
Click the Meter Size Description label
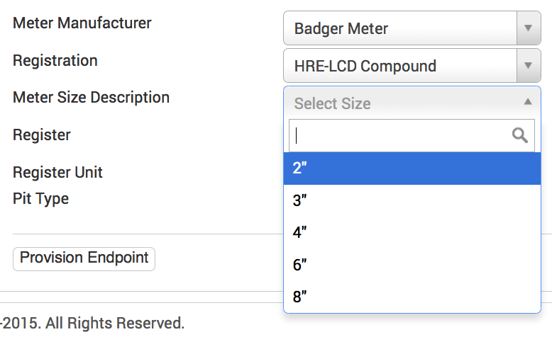(92, 97)
